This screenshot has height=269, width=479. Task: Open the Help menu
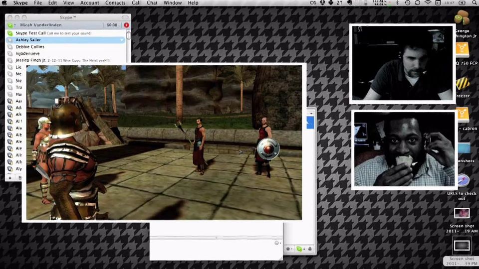click(x=193, y=3)
